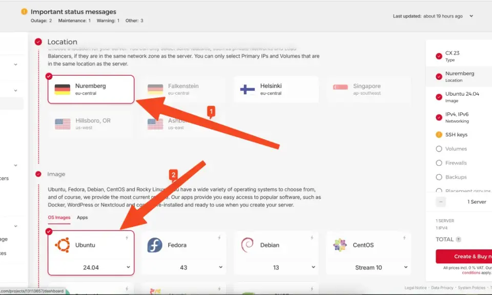
Task: Open the Data Privacy footer link
Action: click(x=442, y=288)
